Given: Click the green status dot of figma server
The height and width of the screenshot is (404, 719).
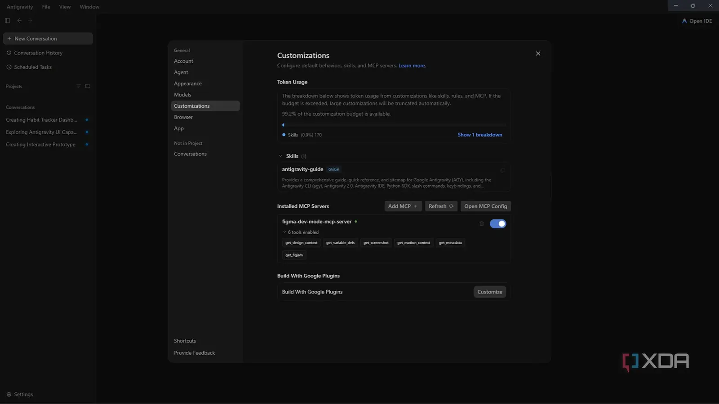Looking at the screenshot, I should tap(356, 222).
